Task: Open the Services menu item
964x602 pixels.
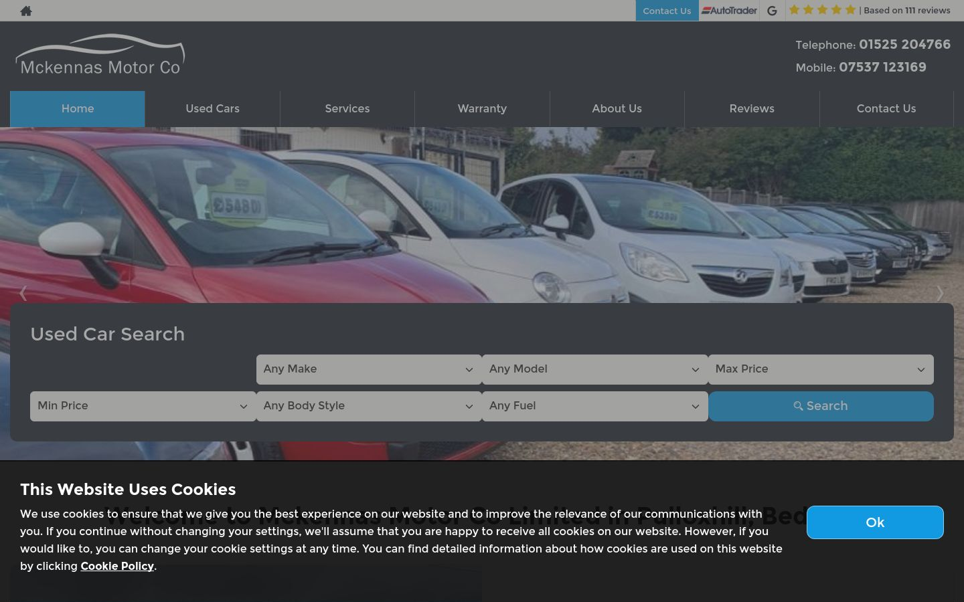Action: pos(347,109)
